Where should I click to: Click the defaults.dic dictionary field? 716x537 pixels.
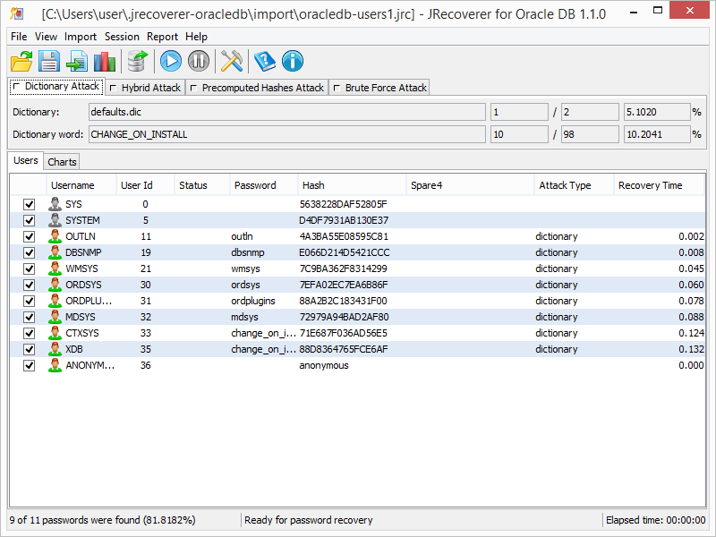pos(286,112)
